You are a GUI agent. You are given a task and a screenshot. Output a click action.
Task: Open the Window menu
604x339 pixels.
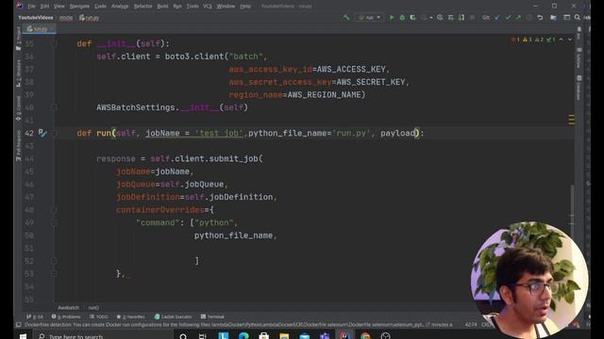226,7
